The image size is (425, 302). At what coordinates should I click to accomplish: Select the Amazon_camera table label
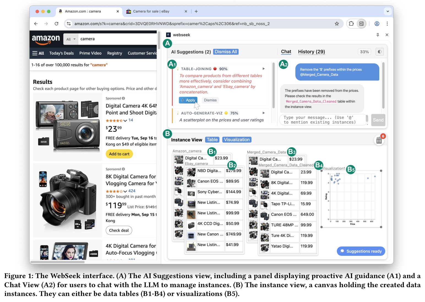[187, 151]
